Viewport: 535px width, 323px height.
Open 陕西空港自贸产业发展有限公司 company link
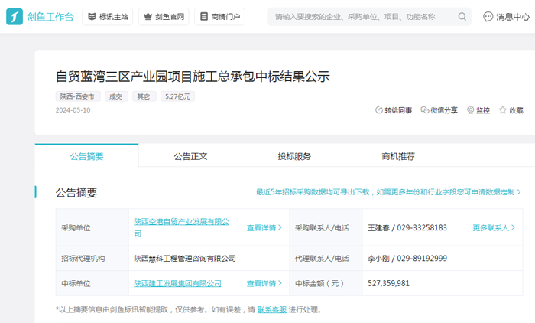182,227
